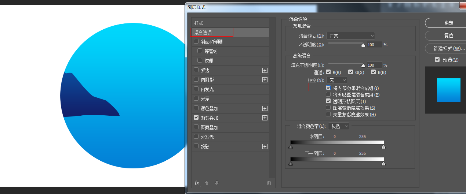Click the 填充不透明度 value field
The image size is (466, 194).
[374, 65]
